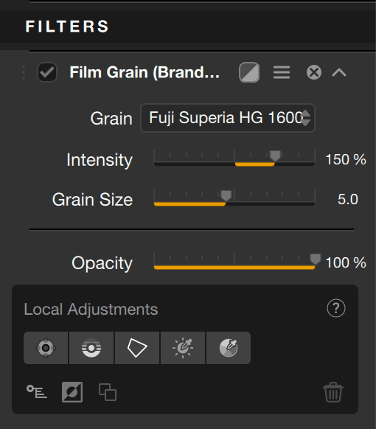Image resolution: width=376 pixels, height=429 pixels.
Task: Click the filter drag handle dots
Action: (24, 72)
